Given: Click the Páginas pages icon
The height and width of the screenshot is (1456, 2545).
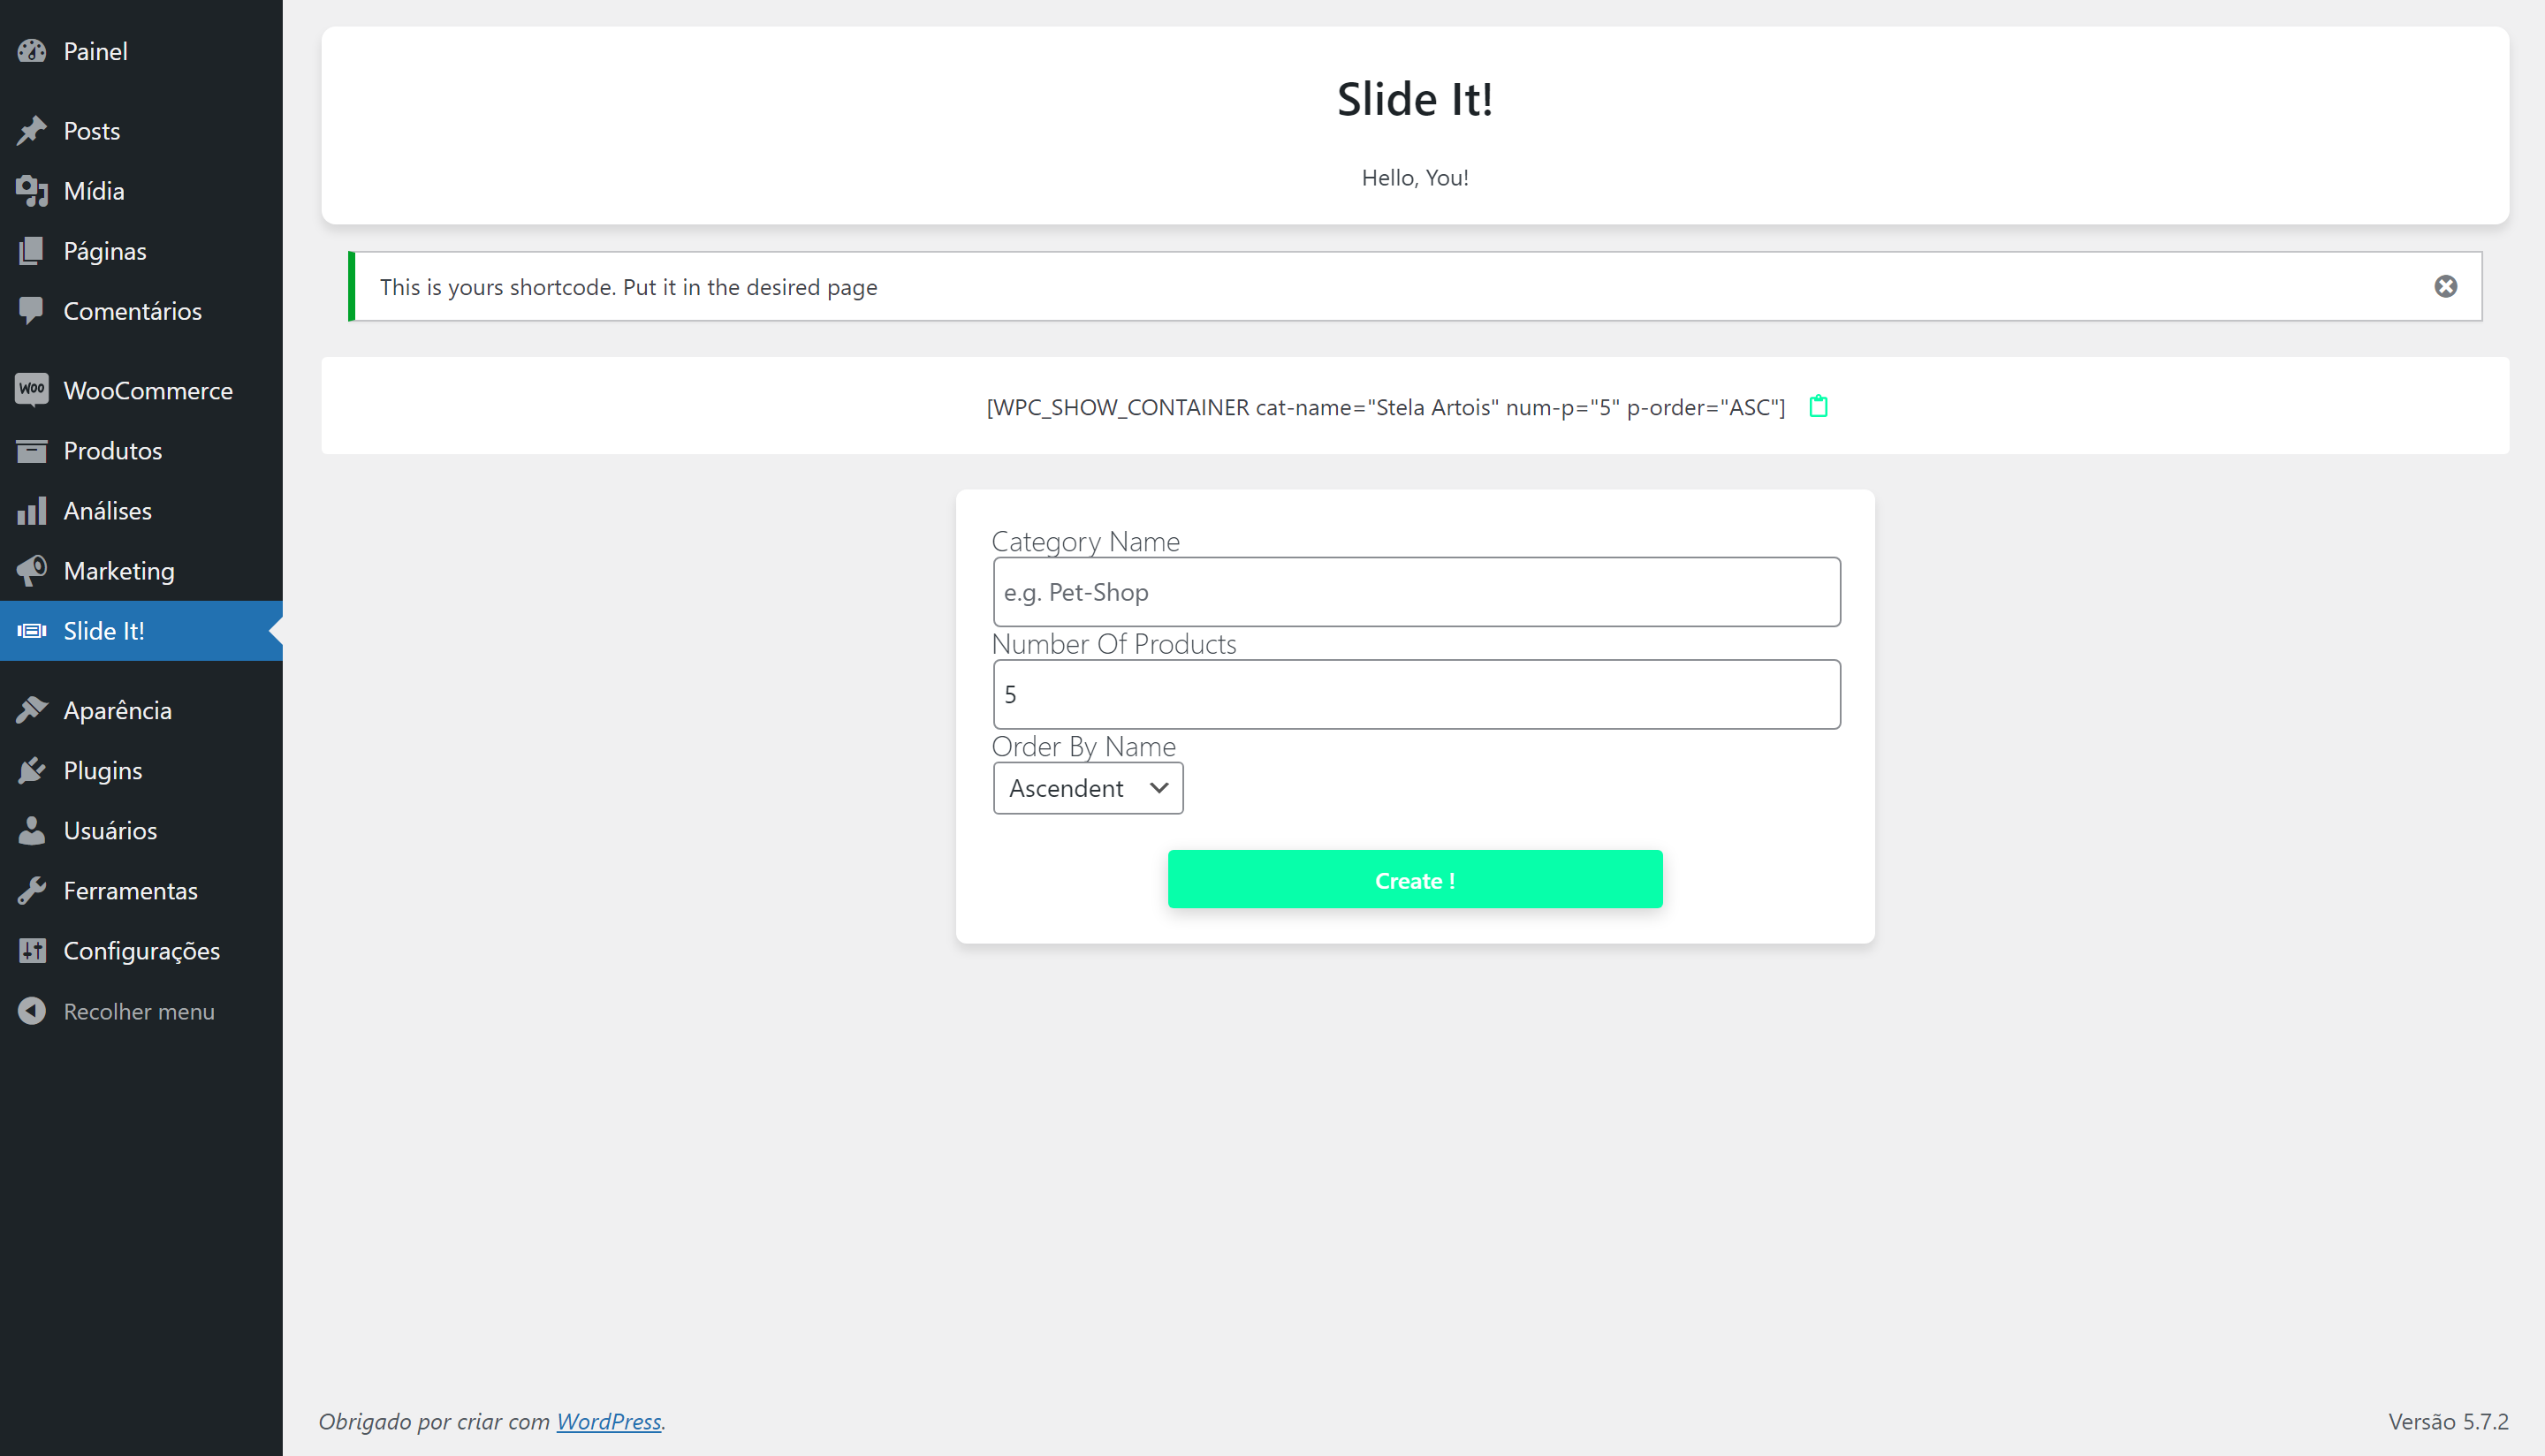Looking at the screenshot, I should point(32,251).
